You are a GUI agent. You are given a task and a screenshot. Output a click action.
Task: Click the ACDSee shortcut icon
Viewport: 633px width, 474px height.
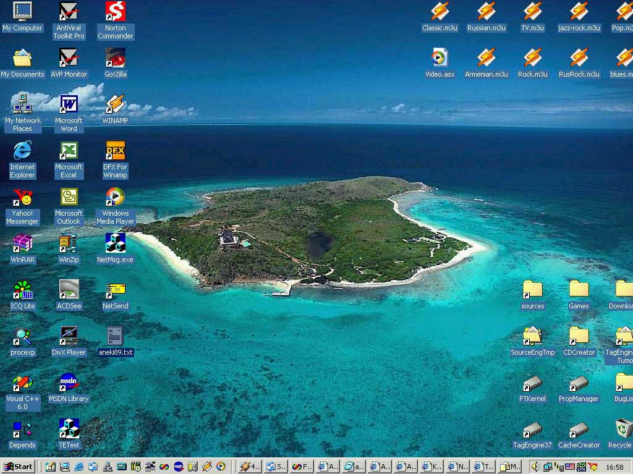pyautogui.click(x=69, y=290)
